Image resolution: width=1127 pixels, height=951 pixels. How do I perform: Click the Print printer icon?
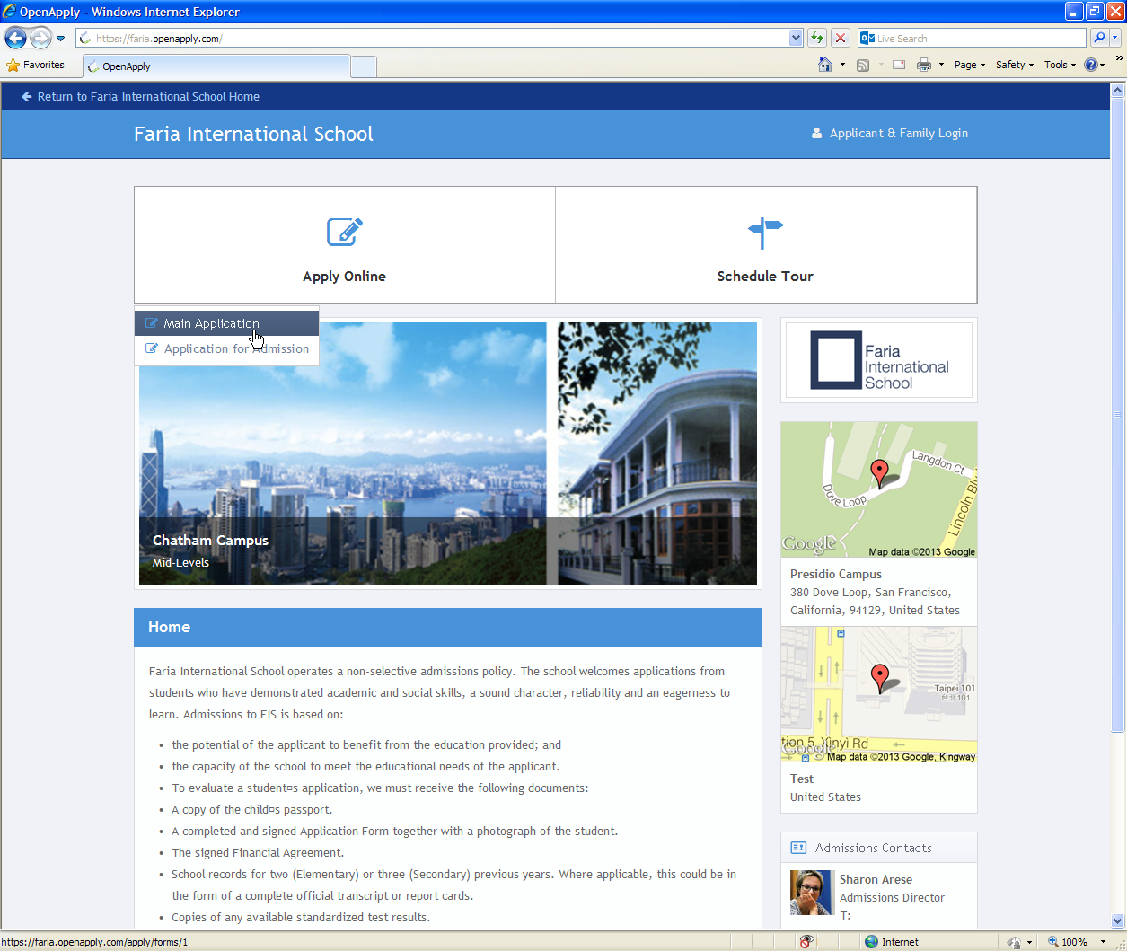[x=924, y=65]
